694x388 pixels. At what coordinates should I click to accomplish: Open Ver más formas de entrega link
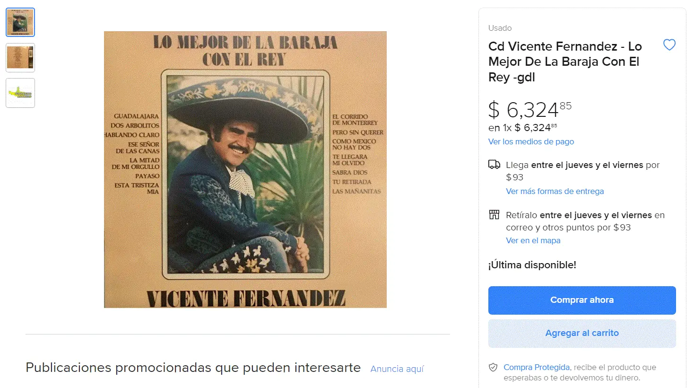(x=555, y=191)
